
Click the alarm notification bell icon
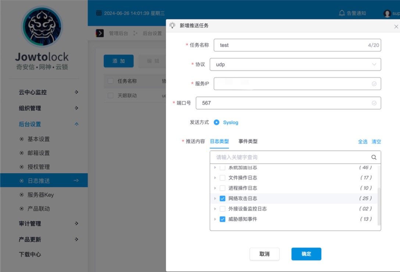click(342, 13)
